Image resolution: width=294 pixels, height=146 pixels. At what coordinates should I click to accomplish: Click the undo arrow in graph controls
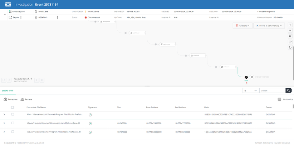(x=290, y=47)
